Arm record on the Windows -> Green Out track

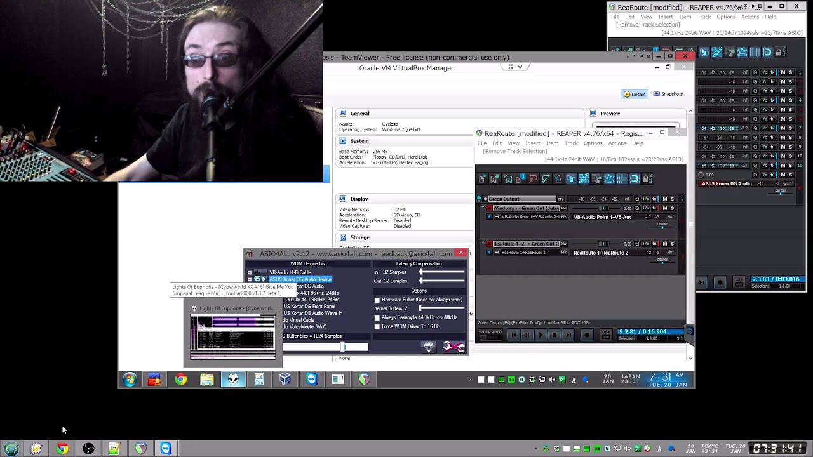click(489, 208)
